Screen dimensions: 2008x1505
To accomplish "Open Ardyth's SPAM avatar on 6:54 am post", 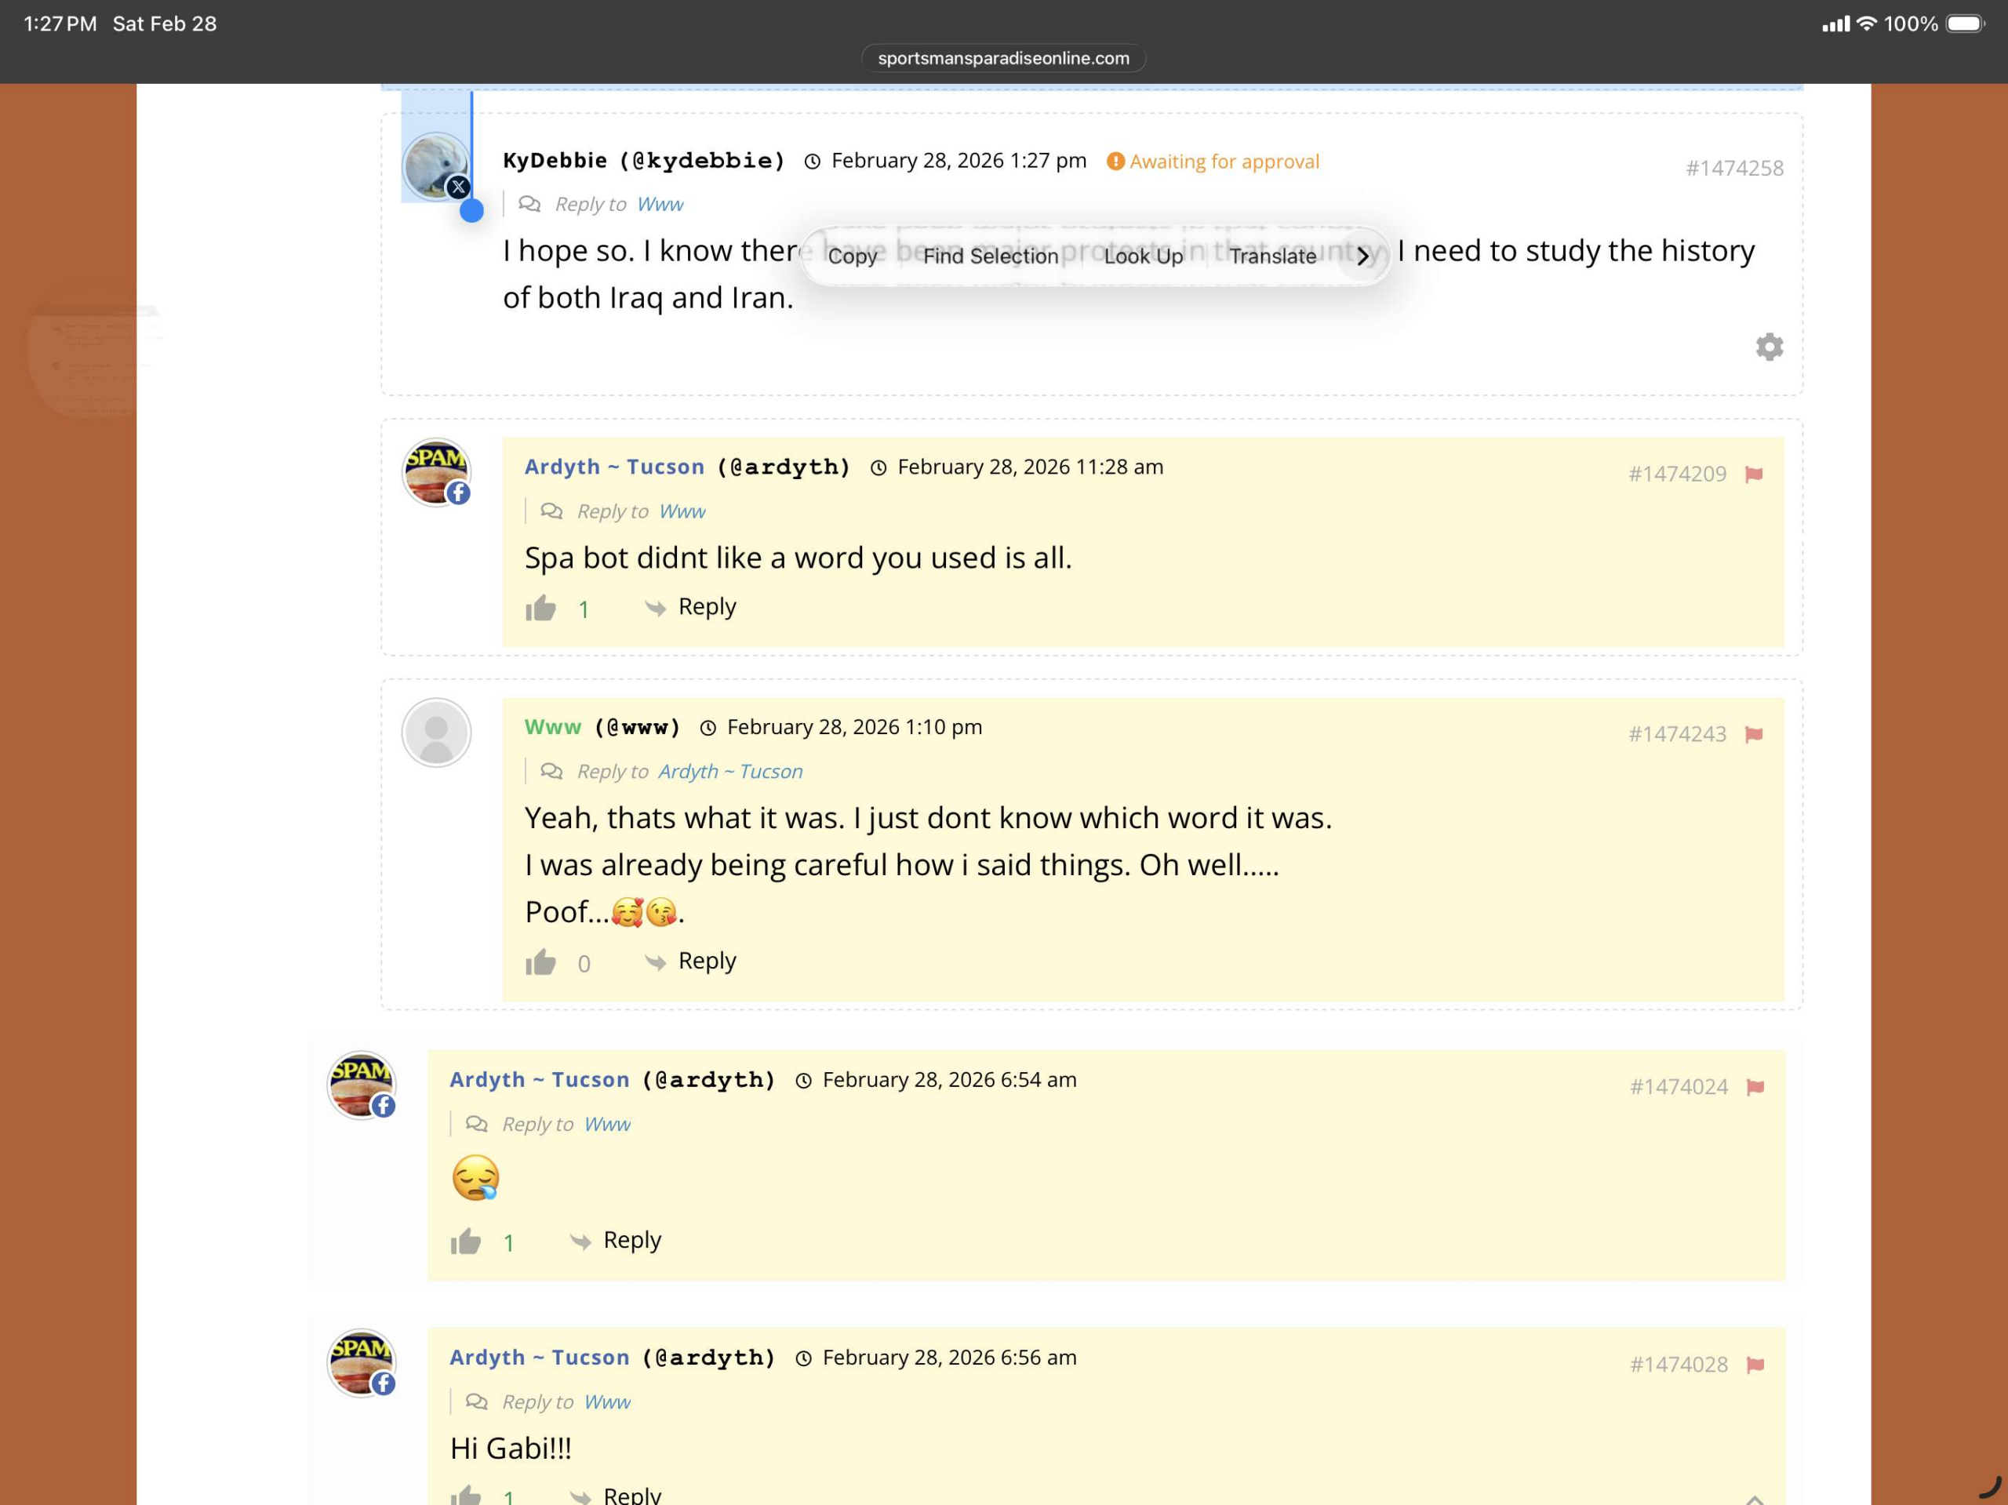I will [x=362, y=1085].
